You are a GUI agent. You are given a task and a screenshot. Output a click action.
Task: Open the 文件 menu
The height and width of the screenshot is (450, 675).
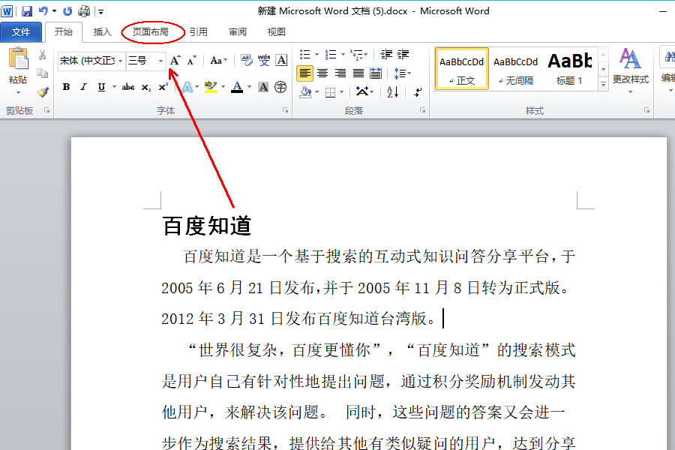click(x=21, y=31)
